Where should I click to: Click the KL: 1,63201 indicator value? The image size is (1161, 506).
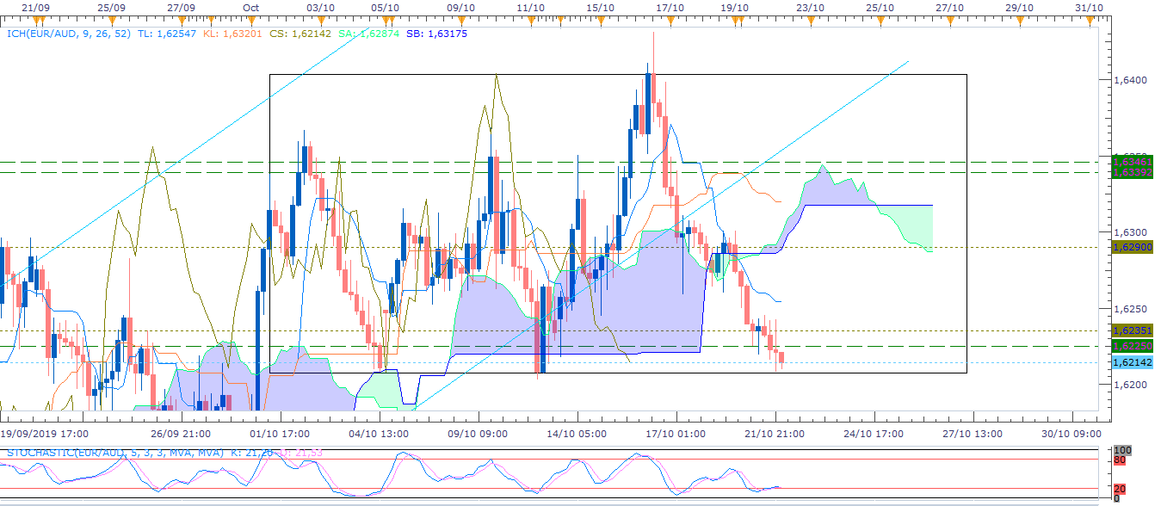[x=234, y=34]
